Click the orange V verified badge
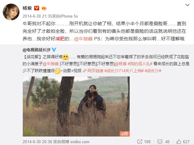This screenshot has width=194, height=145. tap(36, 8)
